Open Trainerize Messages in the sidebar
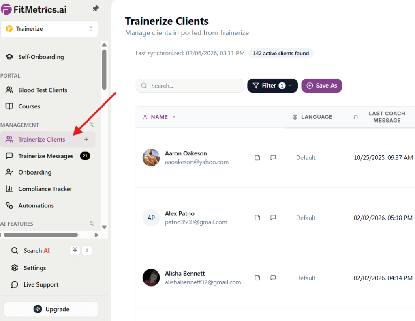The width and height of the screenshot is (415, 321). 46,156
